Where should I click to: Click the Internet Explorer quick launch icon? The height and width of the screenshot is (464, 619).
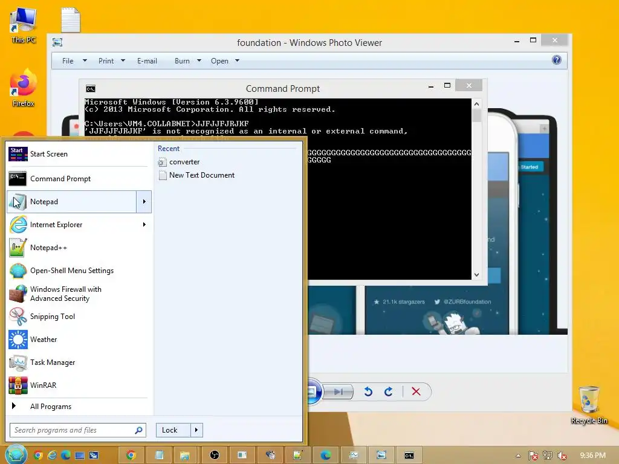coord(52,456)
